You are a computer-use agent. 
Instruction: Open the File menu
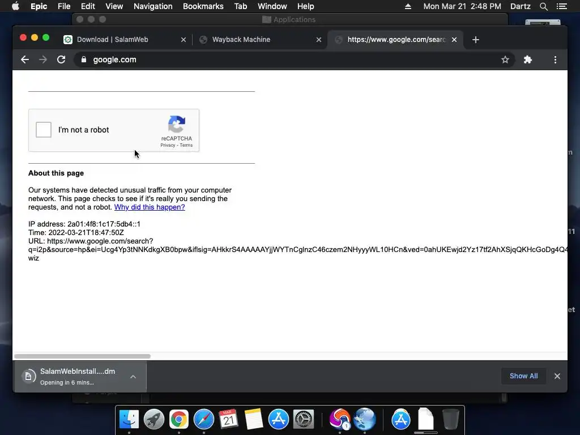click(x=64, y=6)
